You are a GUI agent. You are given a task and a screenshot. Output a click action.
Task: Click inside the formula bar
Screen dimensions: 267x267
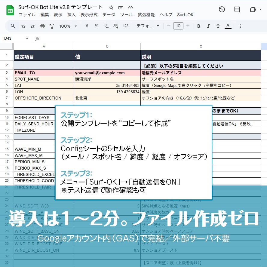(90, 38)
